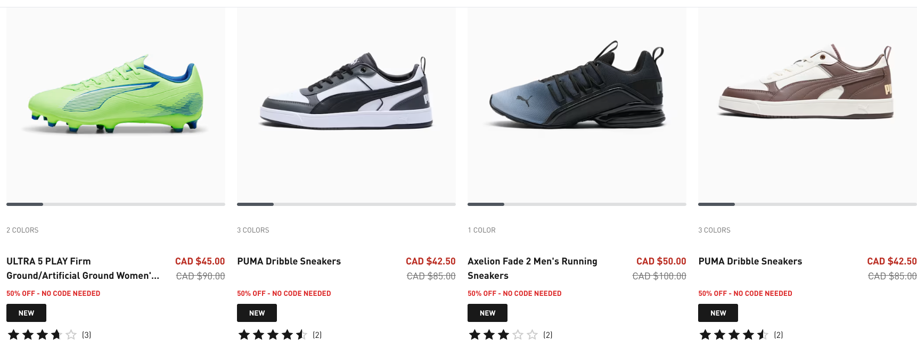Click the star rating of brown Dribble Sneakers
Viewport: 917px width, 356px height.
pyautogui.click(x=734, y=335)
